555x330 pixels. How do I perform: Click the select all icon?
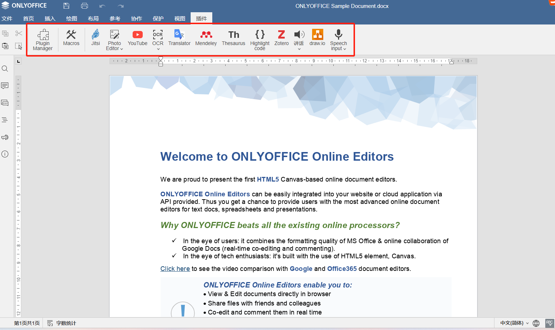tap(19, 46)
